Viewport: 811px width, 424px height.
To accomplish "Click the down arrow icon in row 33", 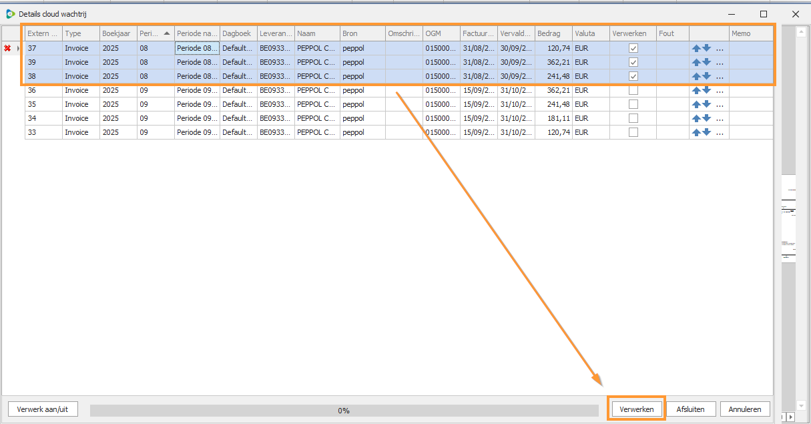I will click(x=706, y=132).
